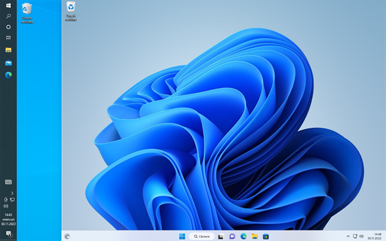386x241 pixels.
Task: Click the touch keyboard icon on vertical taskbar
Action: 8,182
